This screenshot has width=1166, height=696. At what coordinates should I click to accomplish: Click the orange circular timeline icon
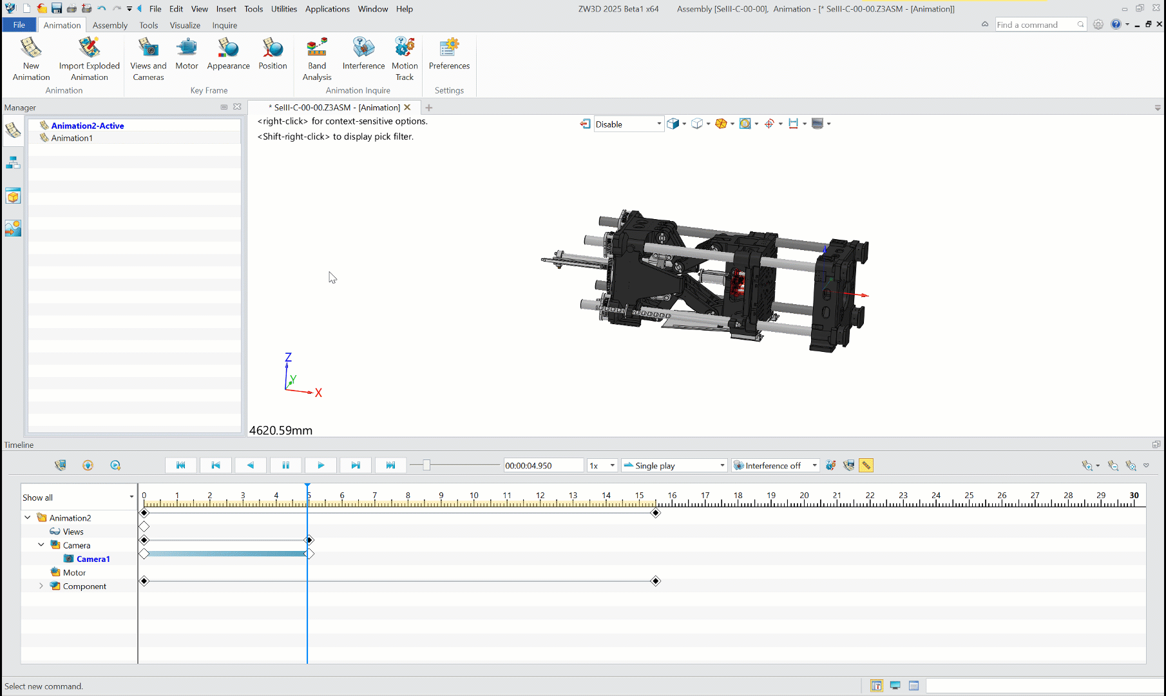point(88,465)
